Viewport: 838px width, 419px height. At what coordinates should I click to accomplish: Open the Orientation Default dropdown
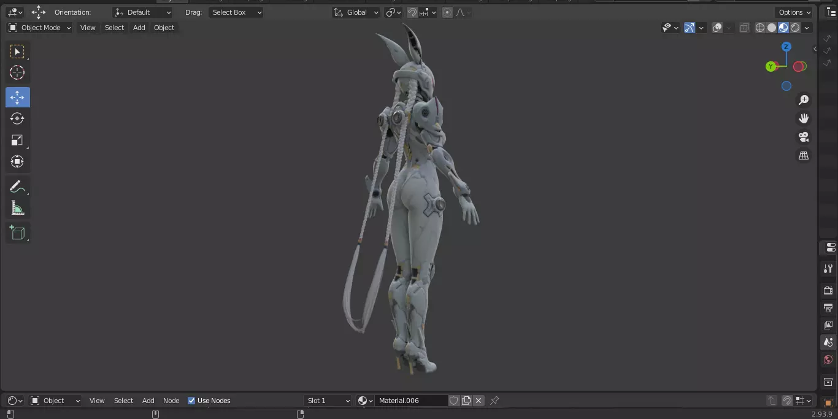click(143, 12)
